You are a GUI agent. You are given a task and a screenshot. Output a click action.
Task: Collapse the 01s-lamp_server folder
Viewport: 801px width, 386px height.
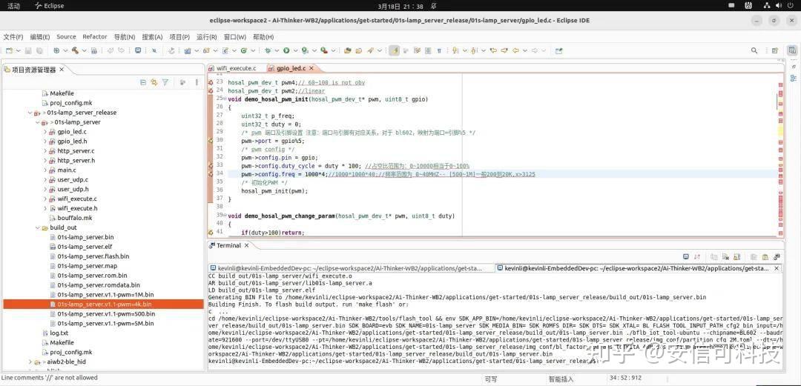[x=37, y=122]
